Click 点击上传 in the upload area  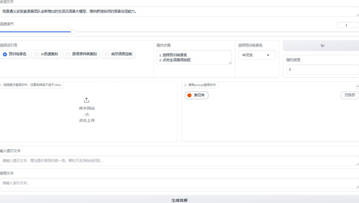pos(86,120)
